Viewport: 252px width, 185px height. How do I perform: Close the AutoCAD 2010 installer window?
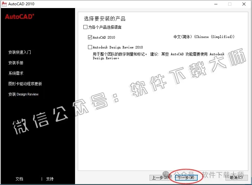(x=244, y=4)
